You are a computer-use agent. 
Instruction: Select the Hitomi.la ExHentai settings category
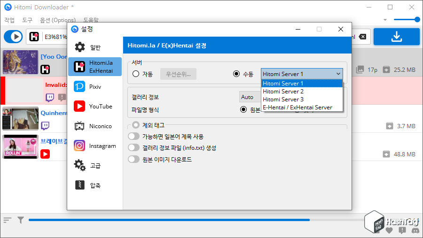[x=95, y=67]
